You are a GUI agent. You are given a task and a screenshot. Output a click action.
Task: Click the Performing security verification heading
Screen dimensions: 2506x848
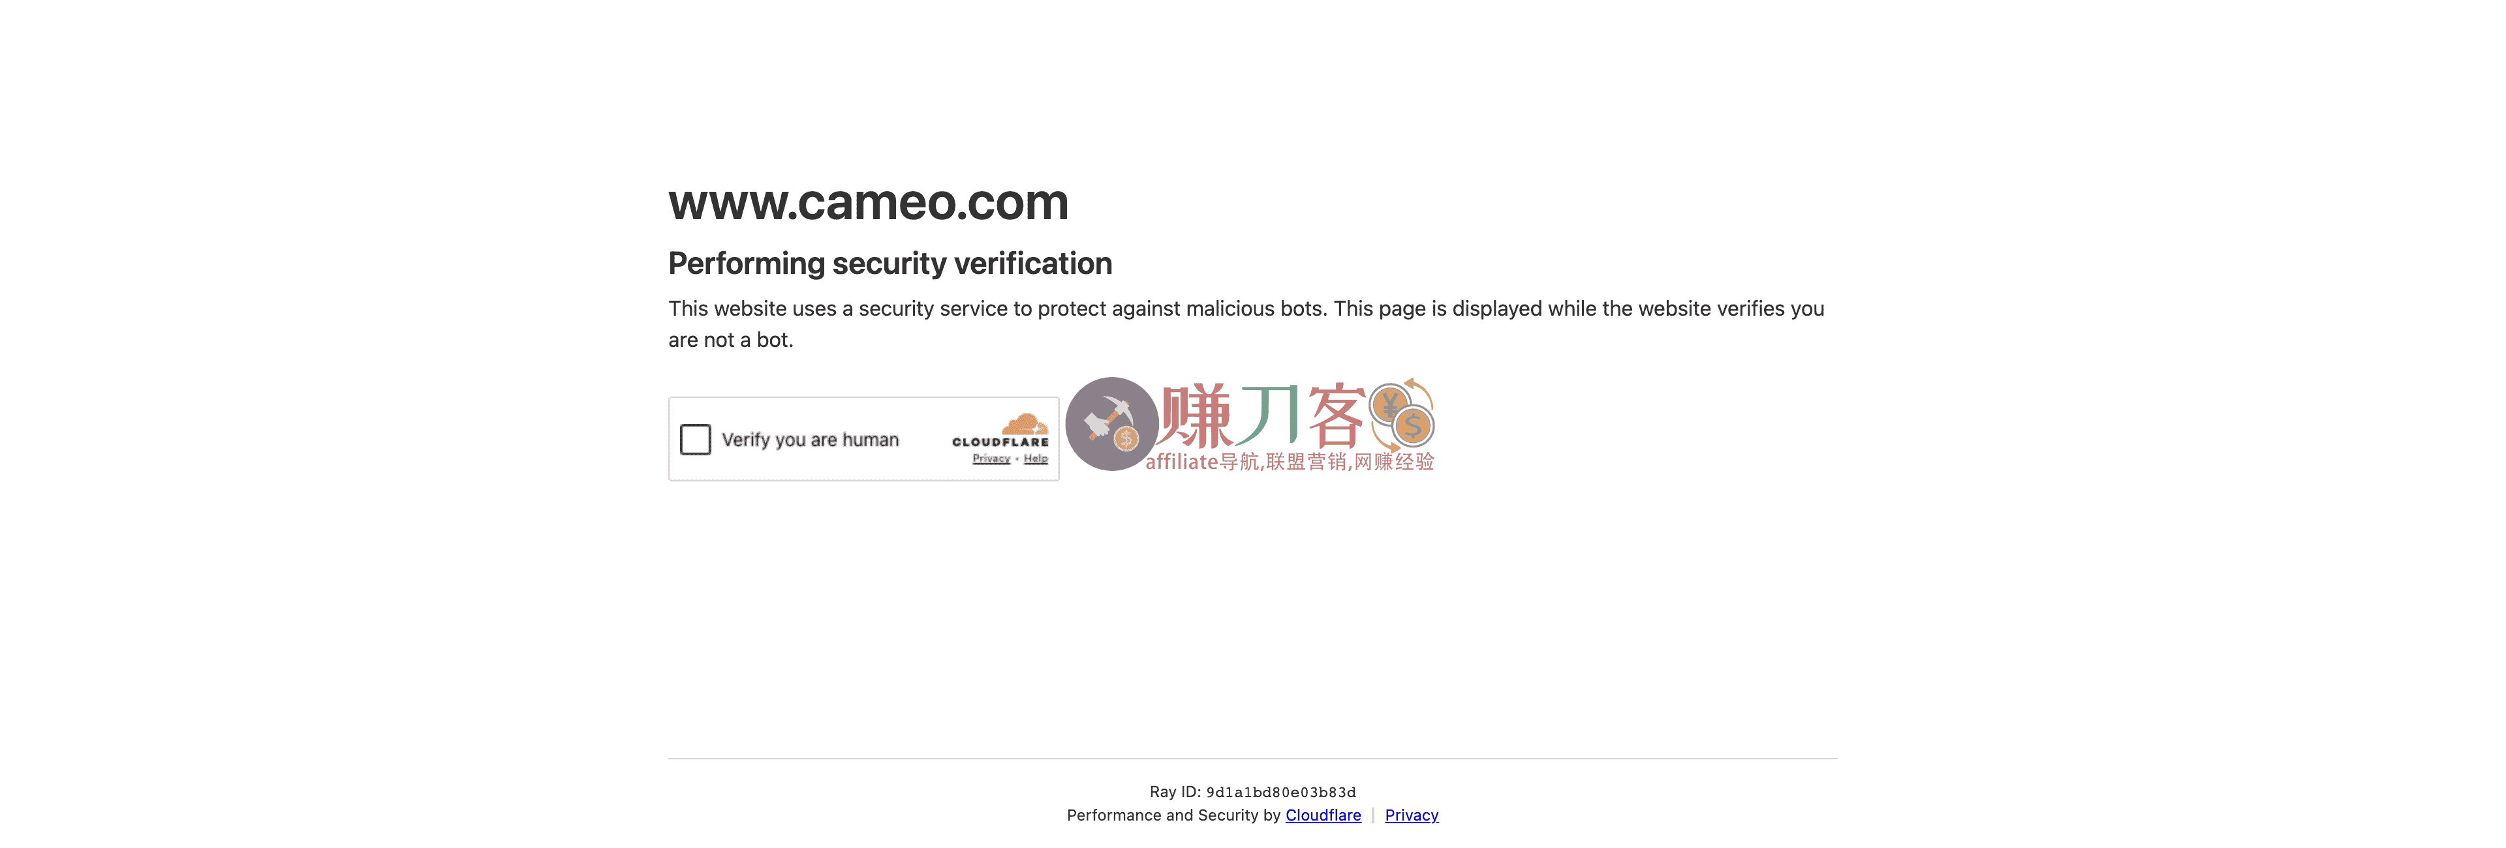click(x=890, y=264)
